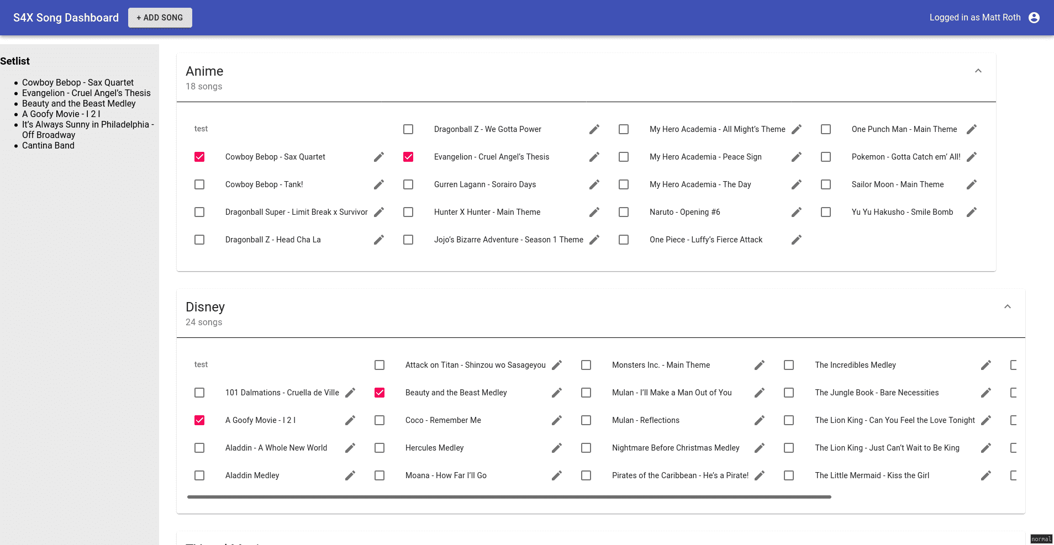Screen dimensions: 1054x545
Task: Click Attack on Titan - Shinzou wo Sasageyou
Action: click(475, 365)
